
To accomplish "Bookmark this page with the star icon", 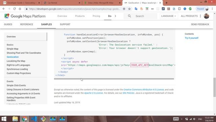I will pyautogui.click(x=129, y=9).
